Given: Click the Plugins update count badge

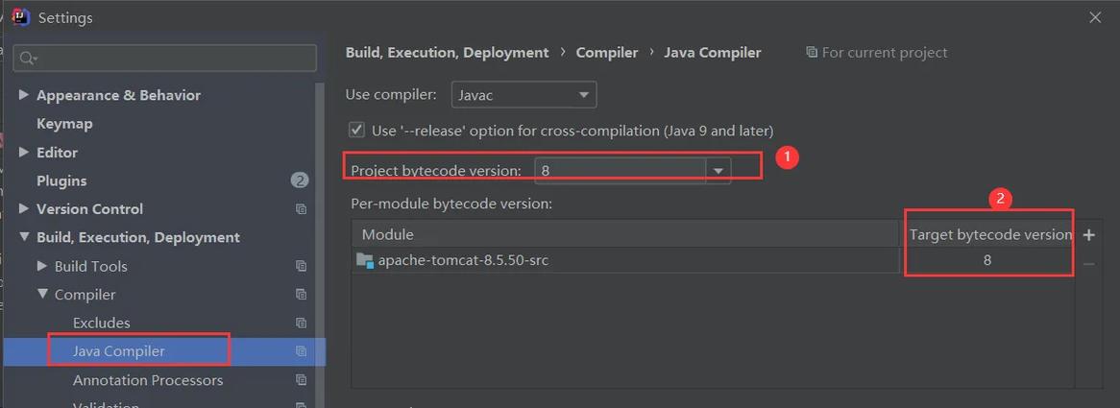Looking at the screenshot, I should (300, 180).
